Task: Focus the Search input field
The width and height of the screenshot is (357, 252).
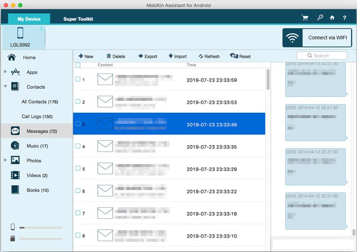Action: (x=322, y=56)
